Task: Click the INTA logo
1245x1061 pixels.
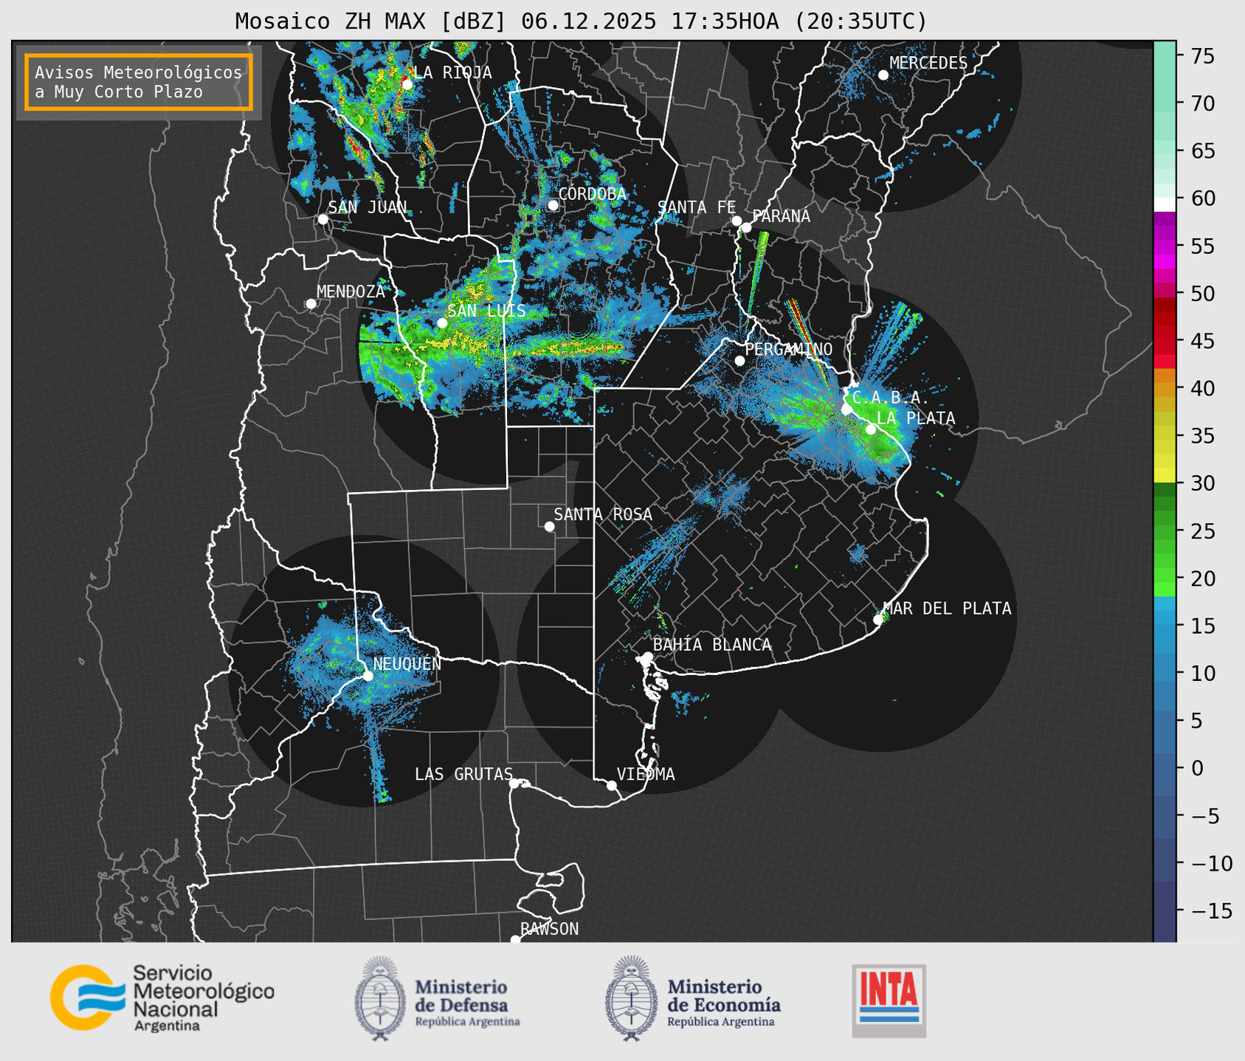Action: [x=889, y=1000]
